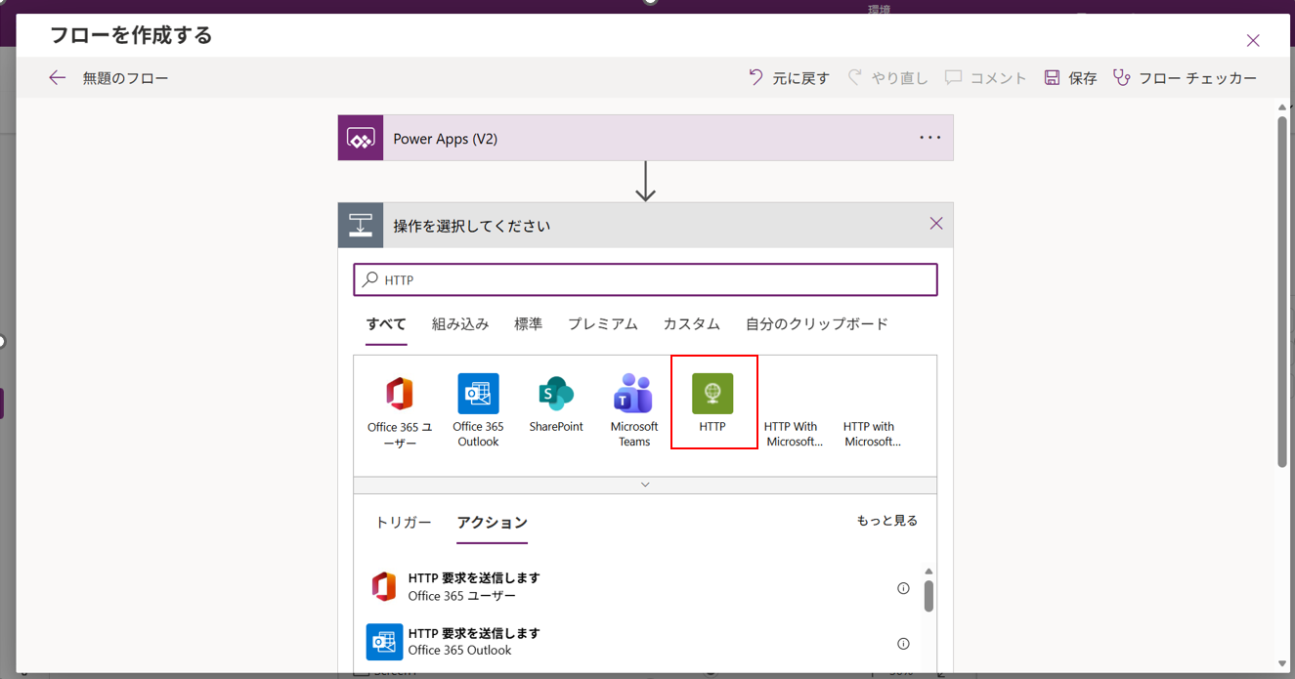Show info for Office 365 Outlook HTTP action
The image size is (1295, 679).
click(903, 644)
